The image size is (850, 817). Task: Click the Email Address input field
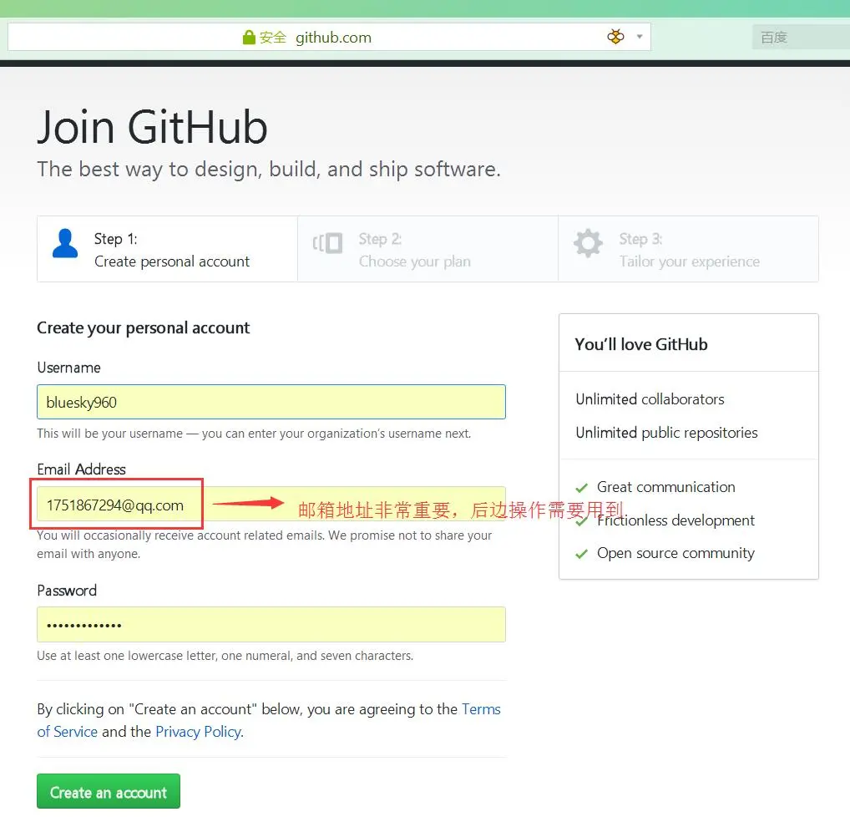[x=271, y=504]
